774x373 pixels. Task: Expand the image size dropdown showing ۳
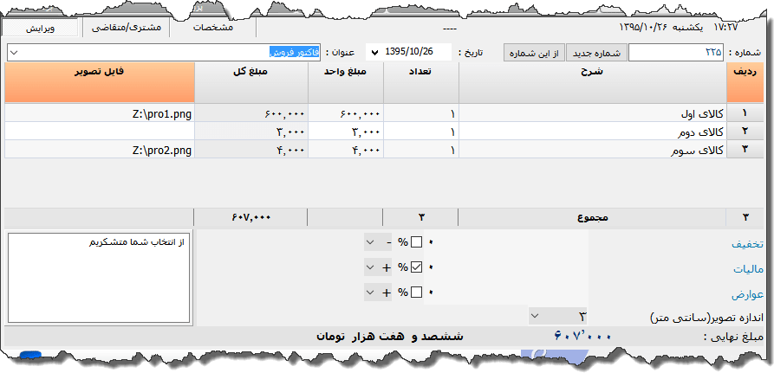click(x=558, y=316)
